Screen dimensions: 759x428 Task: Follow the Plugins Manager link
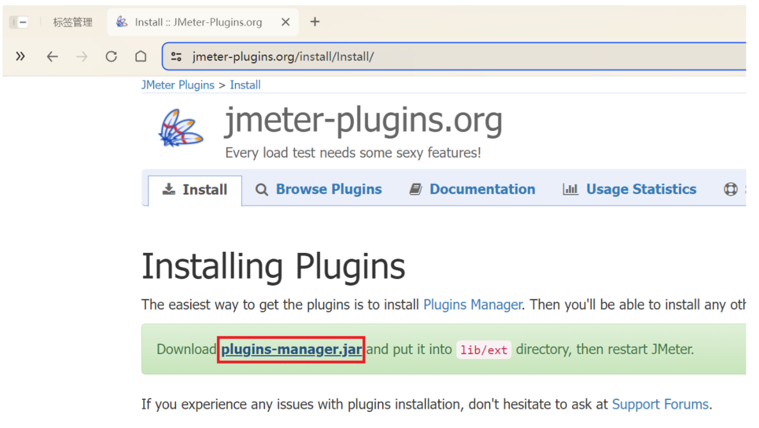(x=472, y=305)
